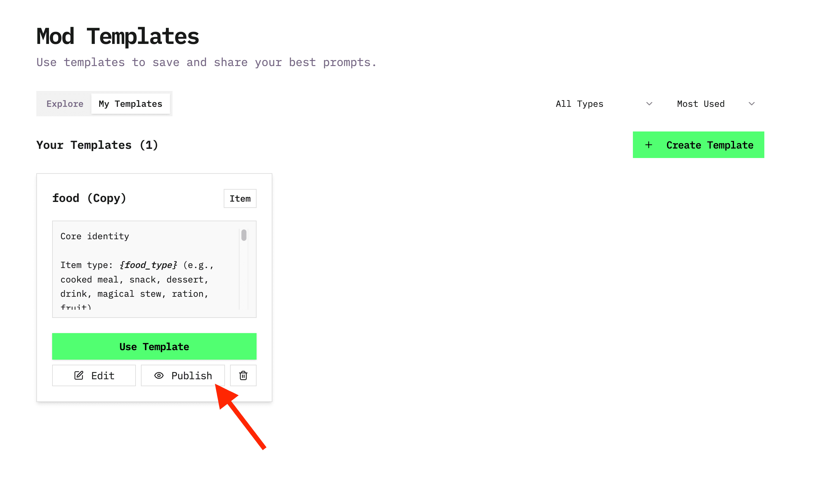819x481 pixels.
Task: Click the Your Templates (1) heading
Action: (97, 145)
